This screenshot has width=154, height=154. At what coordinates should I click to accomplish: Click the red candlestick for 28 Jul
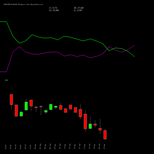pos(16,111)
